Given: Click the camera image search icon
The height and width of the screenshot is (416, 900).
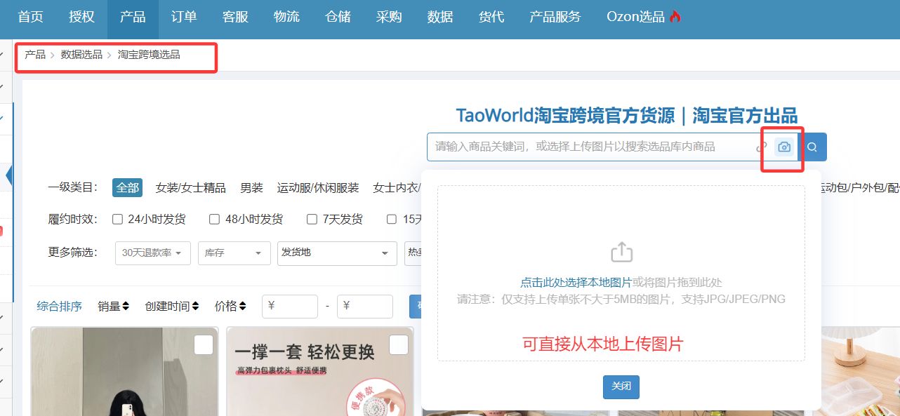Looking at the screenshot, I should 784,147.
